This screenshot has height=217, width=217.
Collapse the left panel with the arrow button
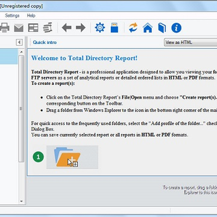tap(19, 42)
